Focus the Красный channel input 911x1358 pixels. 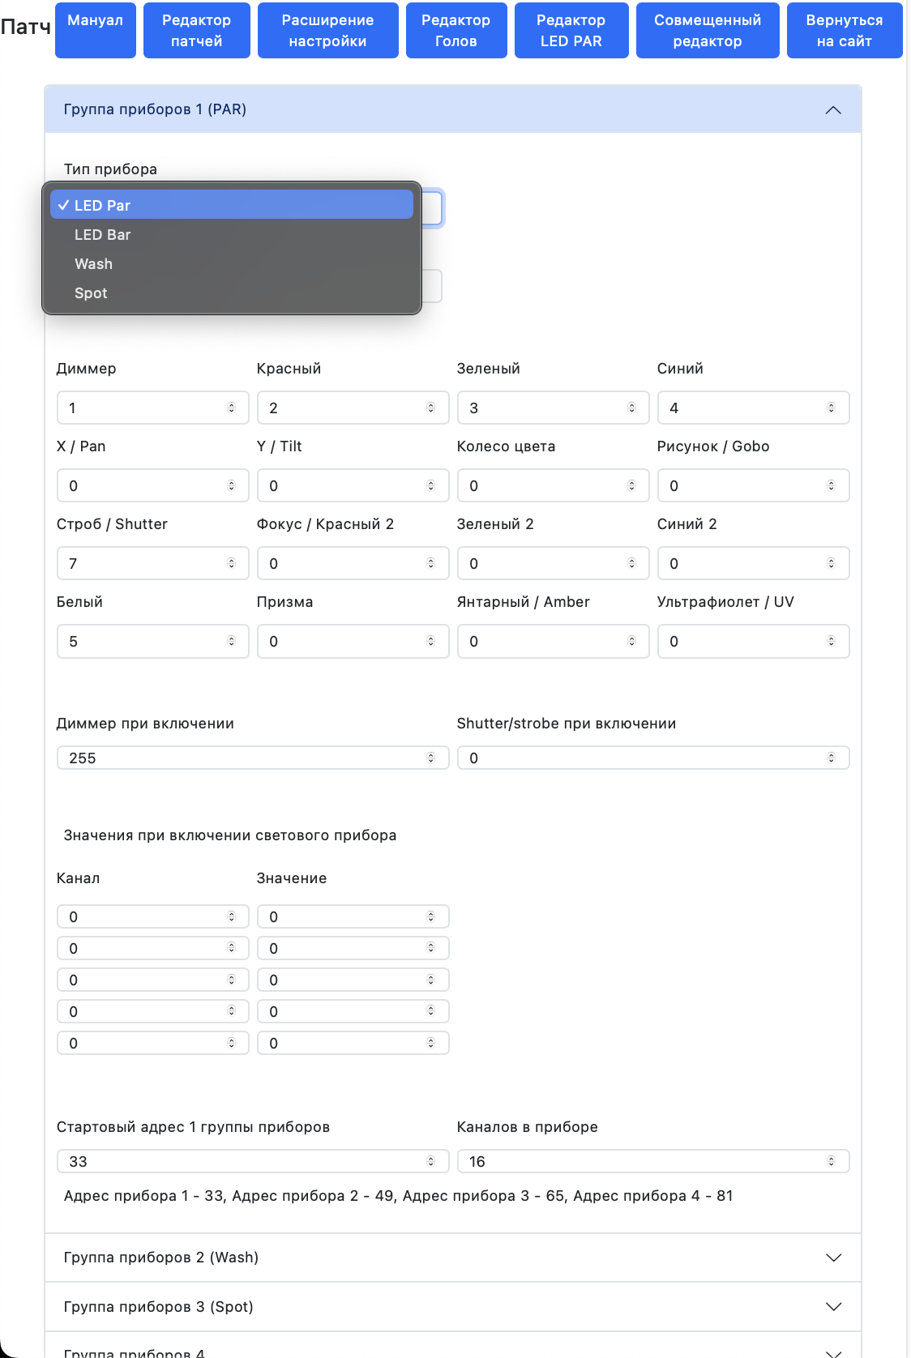353,408
